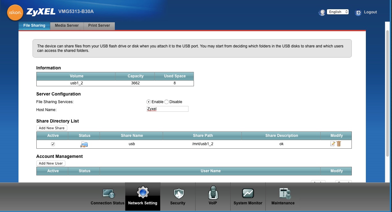This screenshot has width=392, height=212.
Task: Switch to the Media Server tab
Action: (x=67, y=25)
